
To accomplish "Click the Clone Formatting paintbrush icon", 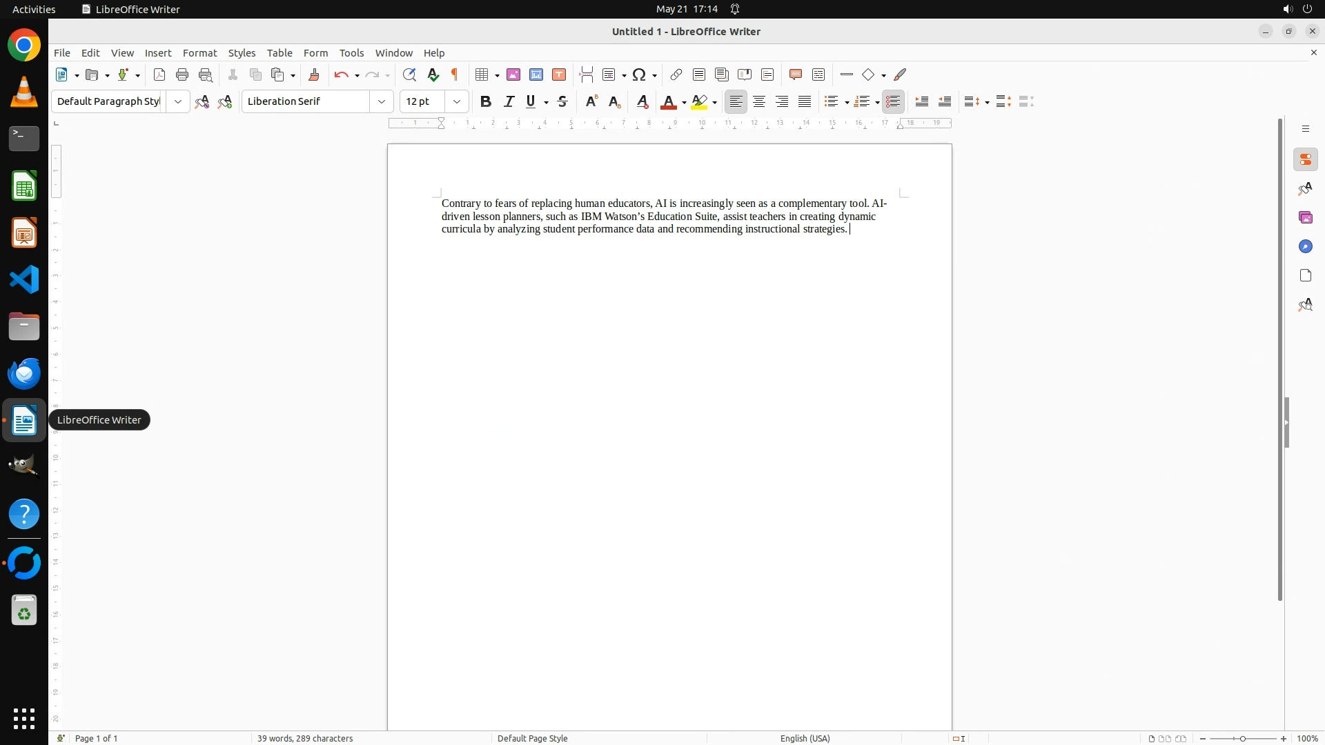I will coord(314,74).
